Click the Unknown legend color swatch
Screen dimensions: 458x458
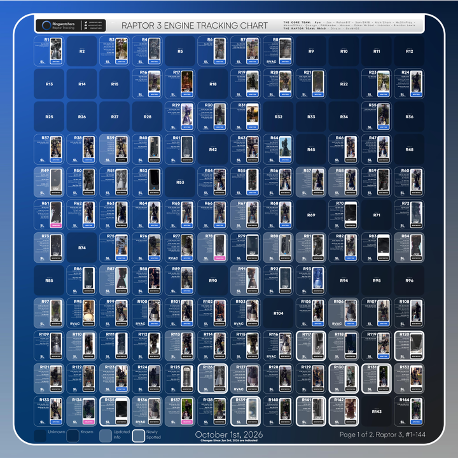coord(40,436)
